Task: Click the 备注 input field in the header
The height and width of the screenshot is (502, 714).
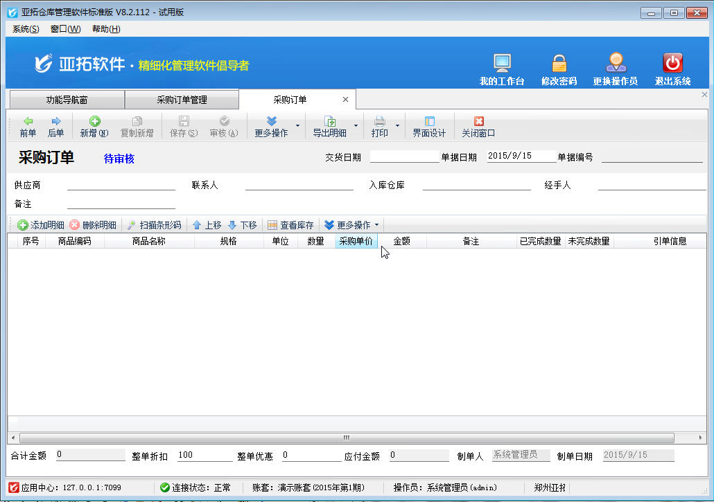Action: 121,204
